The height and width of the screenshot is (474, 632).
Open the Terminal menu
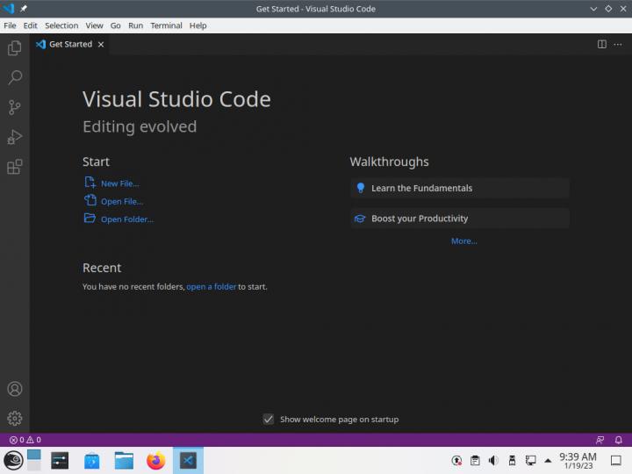tap(166, 25)
